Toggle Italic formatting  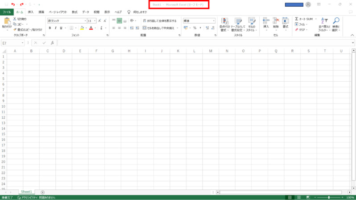tap(56, 28)
